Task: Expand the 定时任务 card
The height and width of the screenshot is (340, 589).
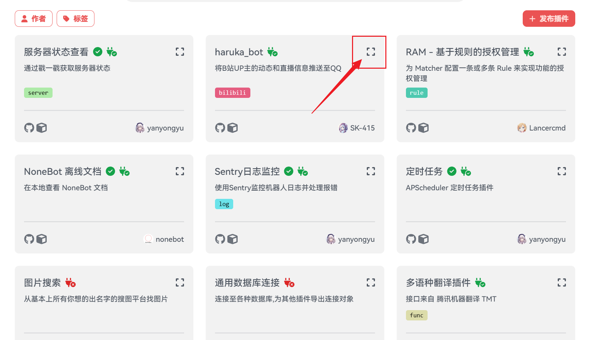Action: click(x=562, y=171)
